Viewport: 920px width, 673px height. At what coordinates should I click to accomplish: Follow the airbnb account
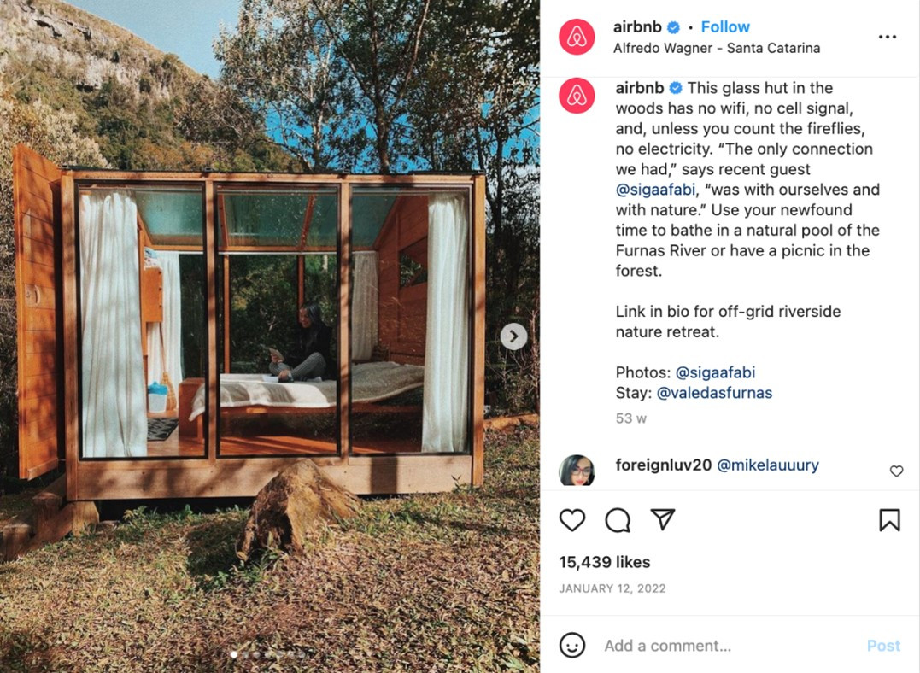click(x=725, y=27)
